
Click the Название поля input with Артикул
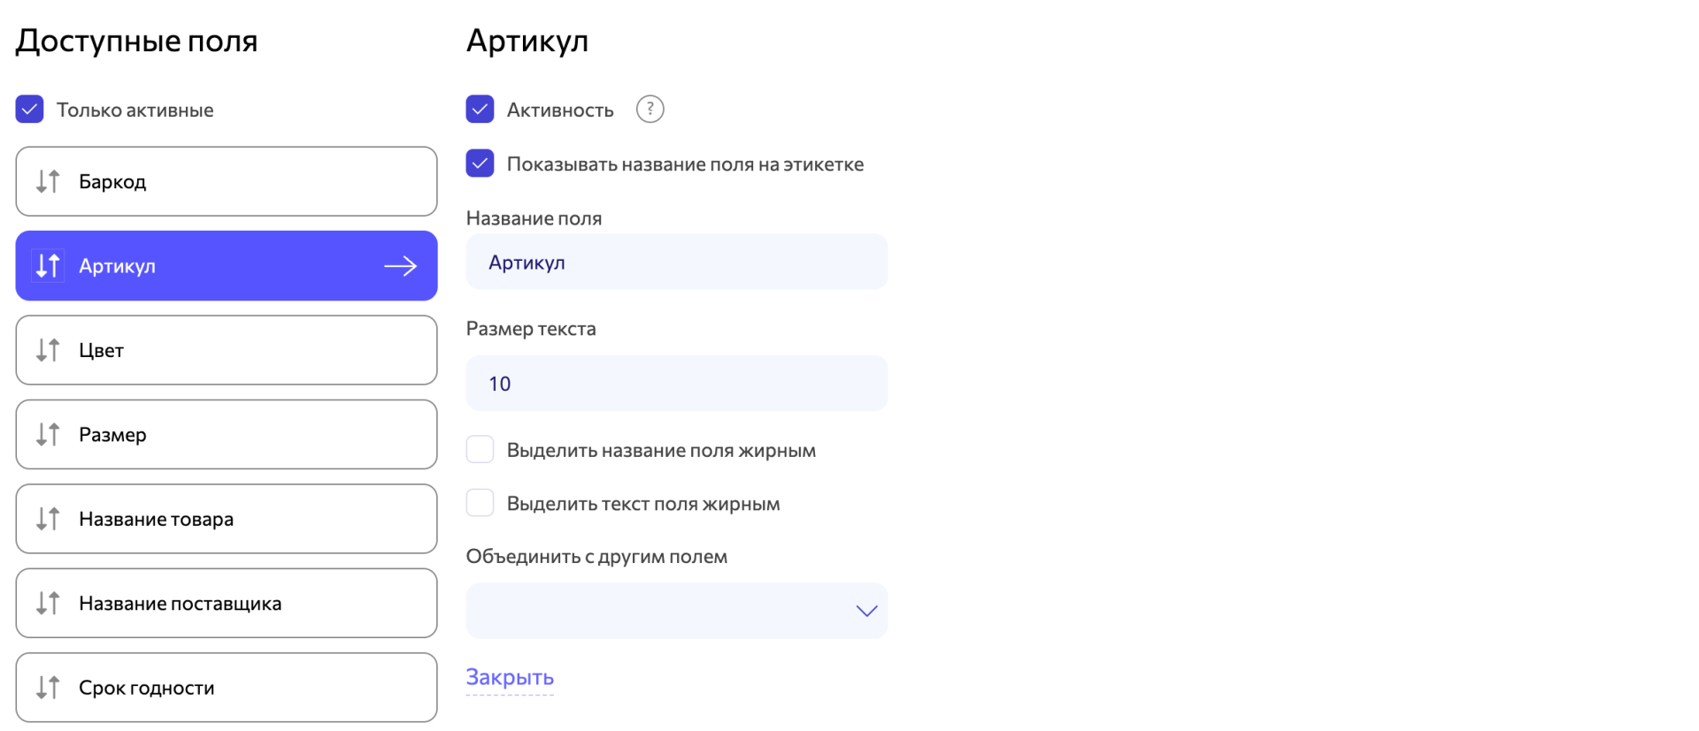pyautogui.click(x=677, y=262)
